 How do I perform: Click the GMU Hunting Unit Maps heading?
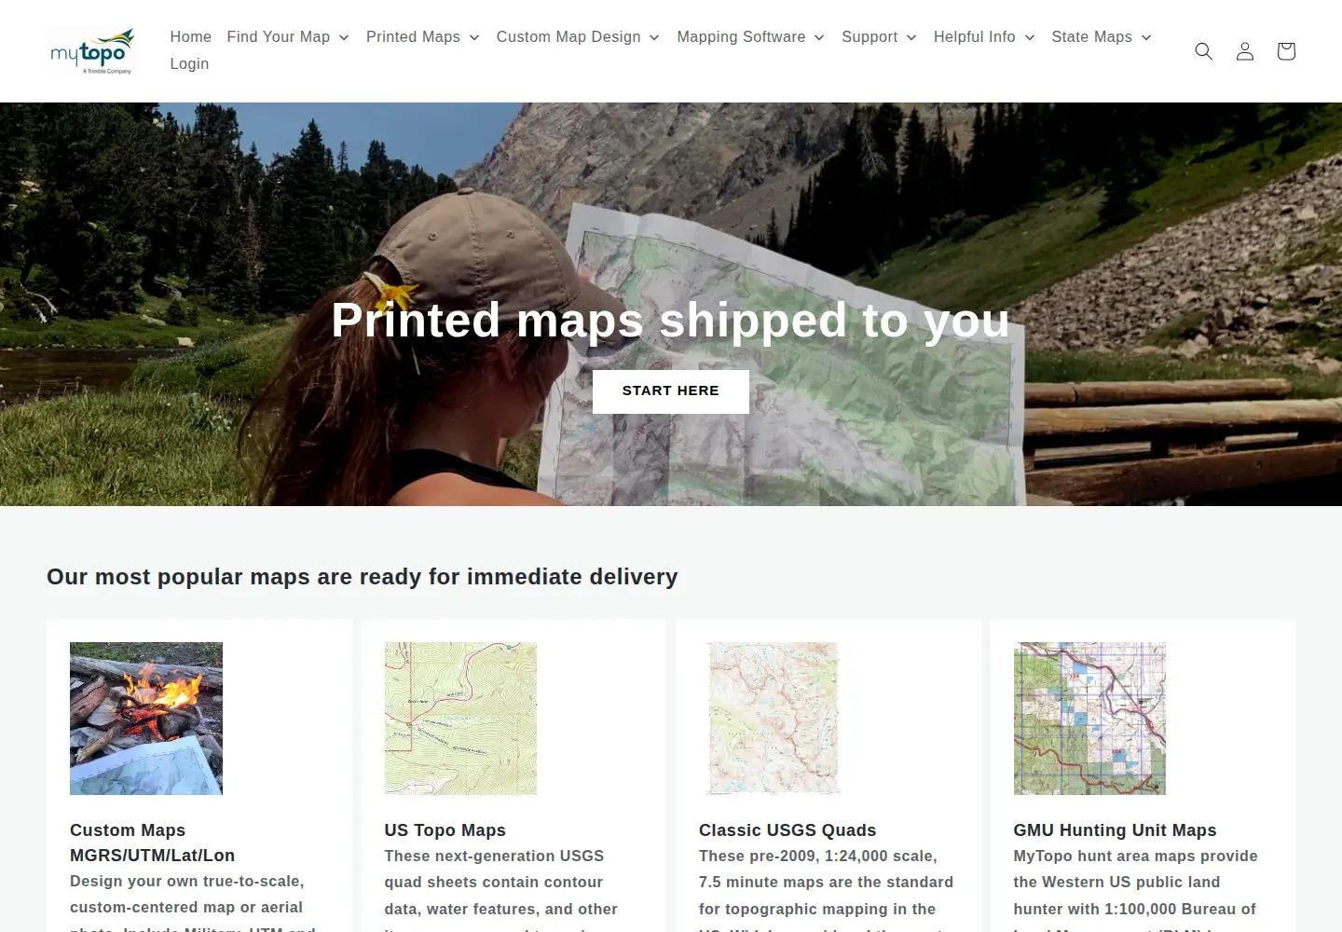1116,830
